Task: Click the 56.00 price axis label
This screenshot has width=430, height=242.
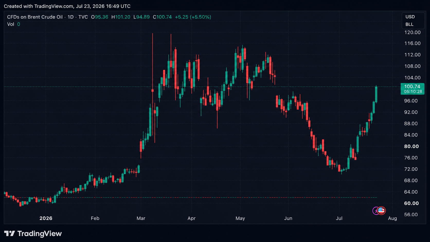Action: pyautogui.click(x=411, y=215)
